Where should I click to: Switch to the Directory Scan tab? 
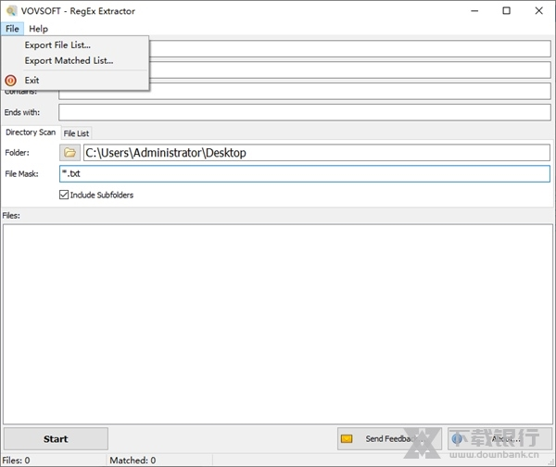coord(31,133)
